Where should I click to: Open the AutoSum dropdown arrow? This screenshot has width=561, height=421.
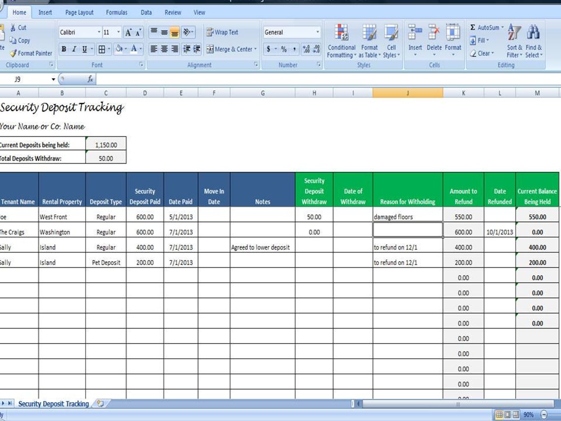pyautogui.click(x=502, y=28)
